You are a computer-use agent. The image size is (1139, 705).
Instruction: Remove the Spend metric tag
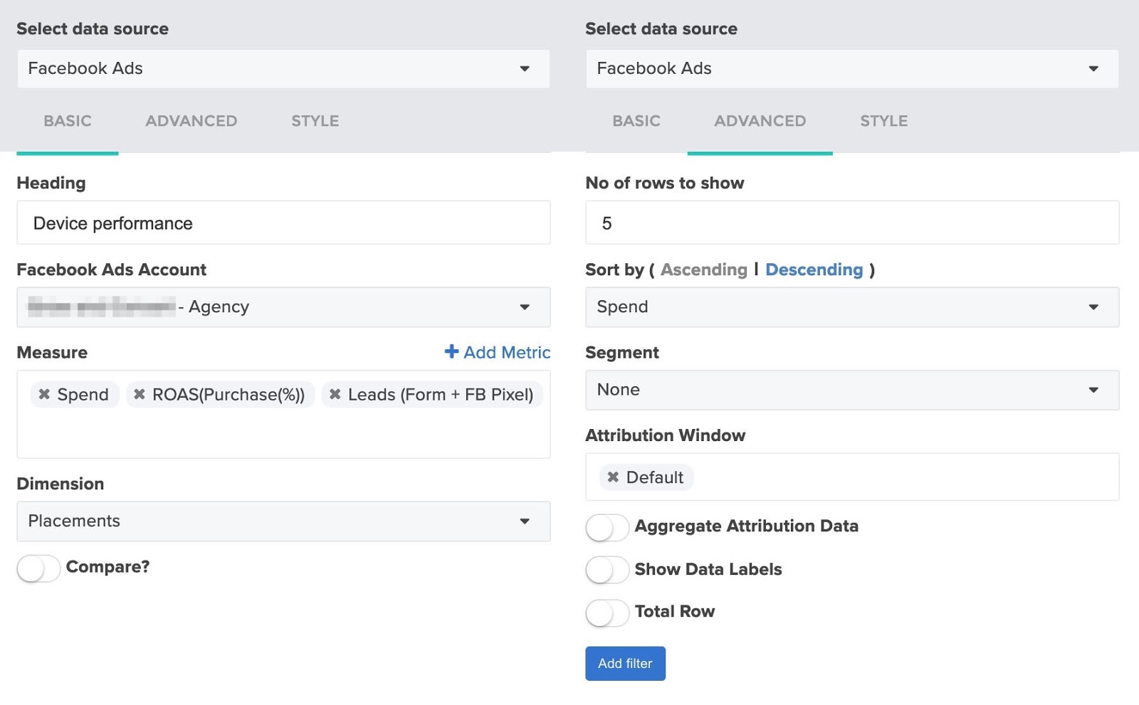44,394
